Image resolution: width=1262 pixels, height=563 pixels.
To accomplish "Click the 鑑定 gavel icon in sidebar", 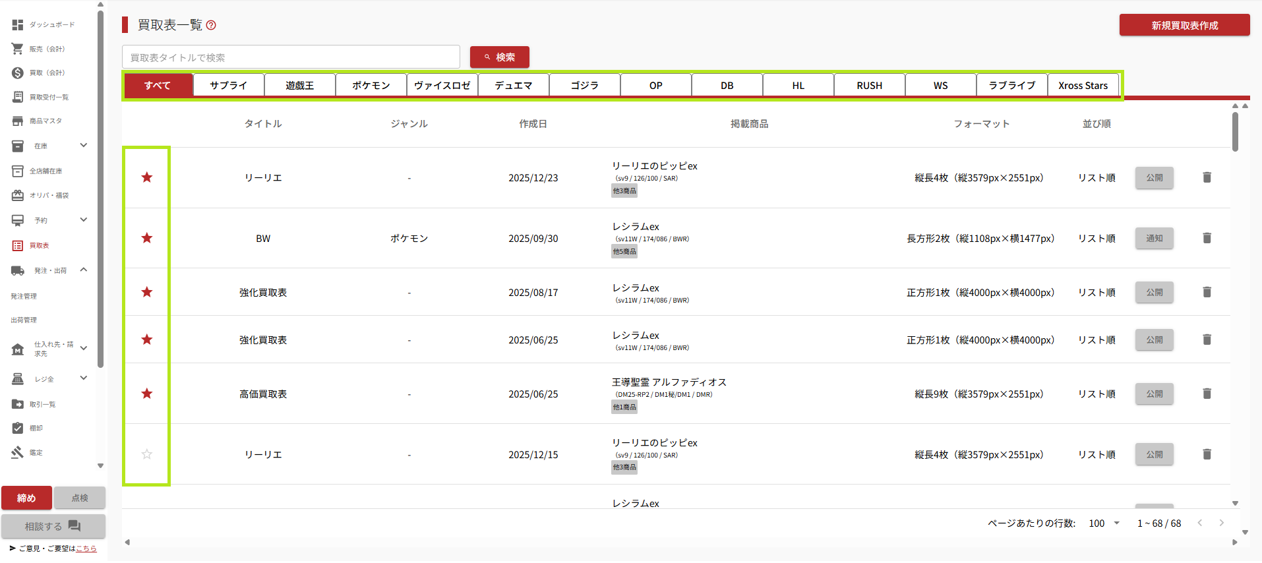I will coord(18,452).
